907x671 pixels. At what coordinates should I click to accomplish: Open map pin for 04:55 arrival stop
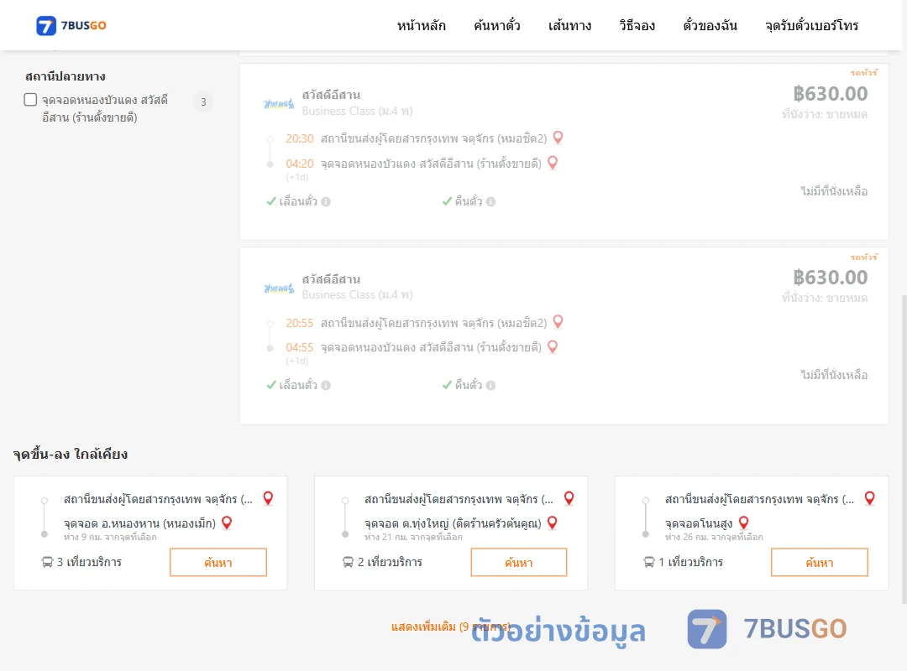pyautogui.click(x=553, y=346)
